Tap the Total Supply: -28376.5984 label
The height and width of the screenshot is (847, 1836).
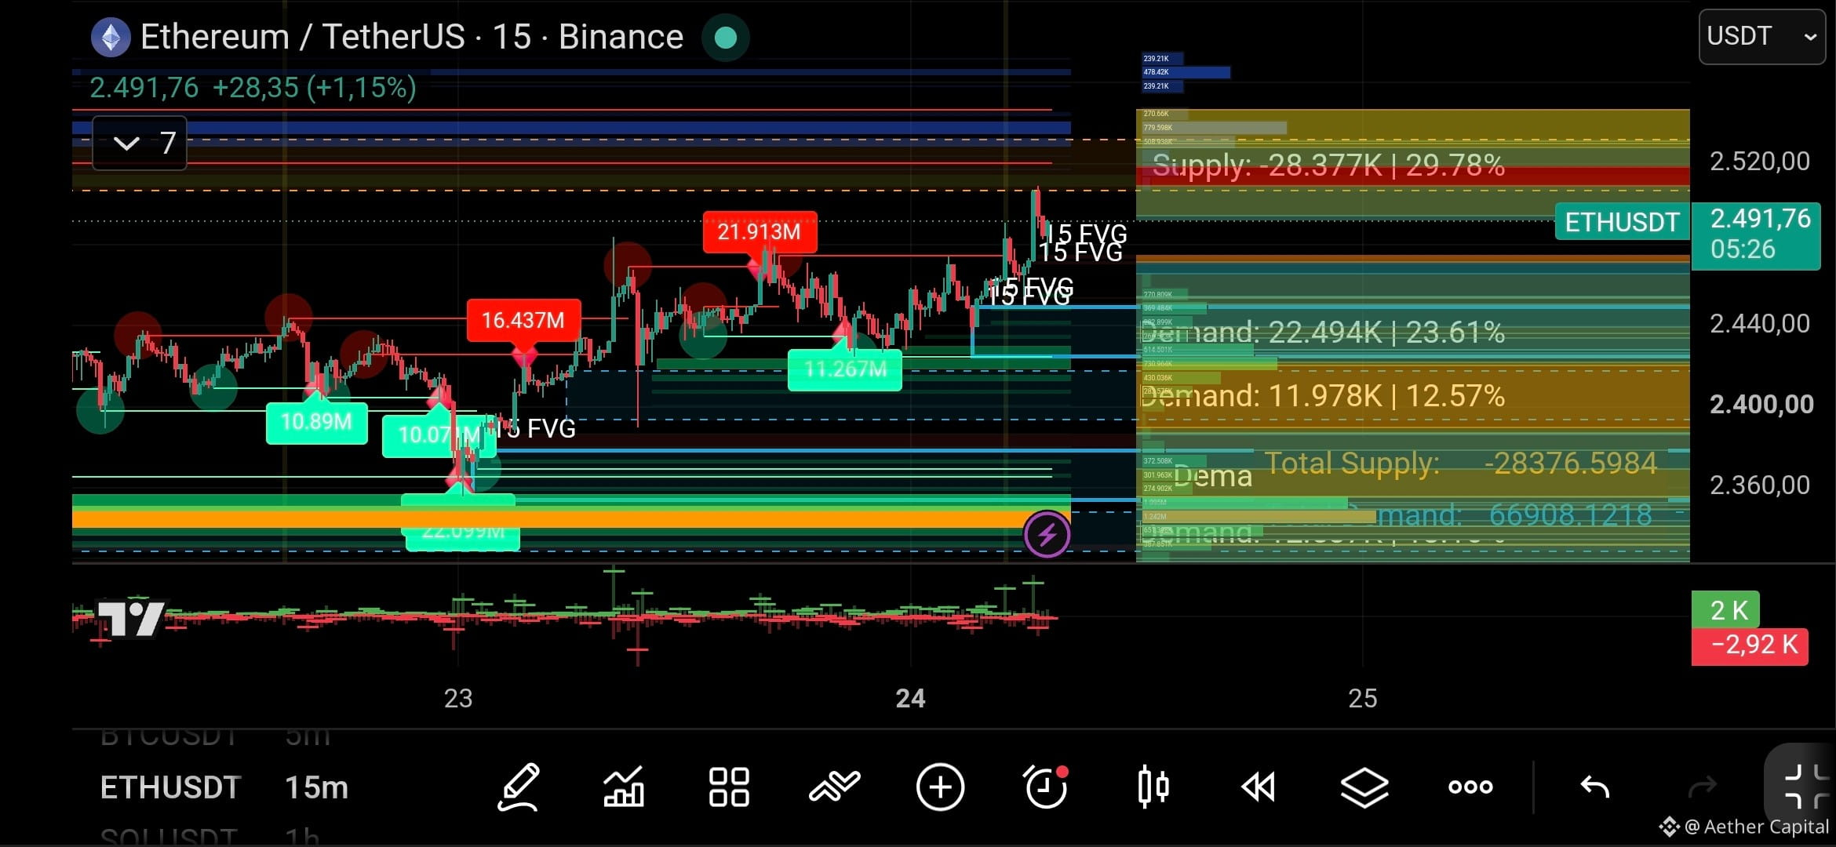(x=1460, y=463)
